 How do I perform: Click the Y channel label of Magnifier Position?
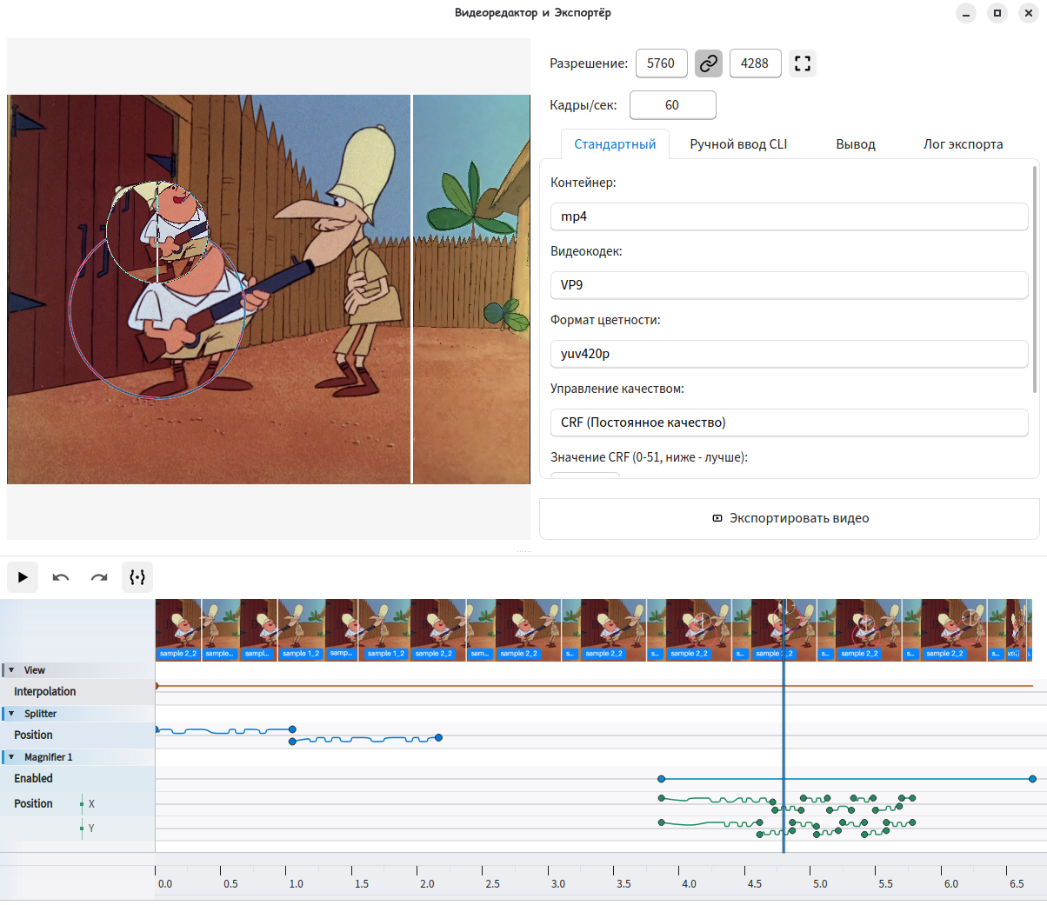91,828
